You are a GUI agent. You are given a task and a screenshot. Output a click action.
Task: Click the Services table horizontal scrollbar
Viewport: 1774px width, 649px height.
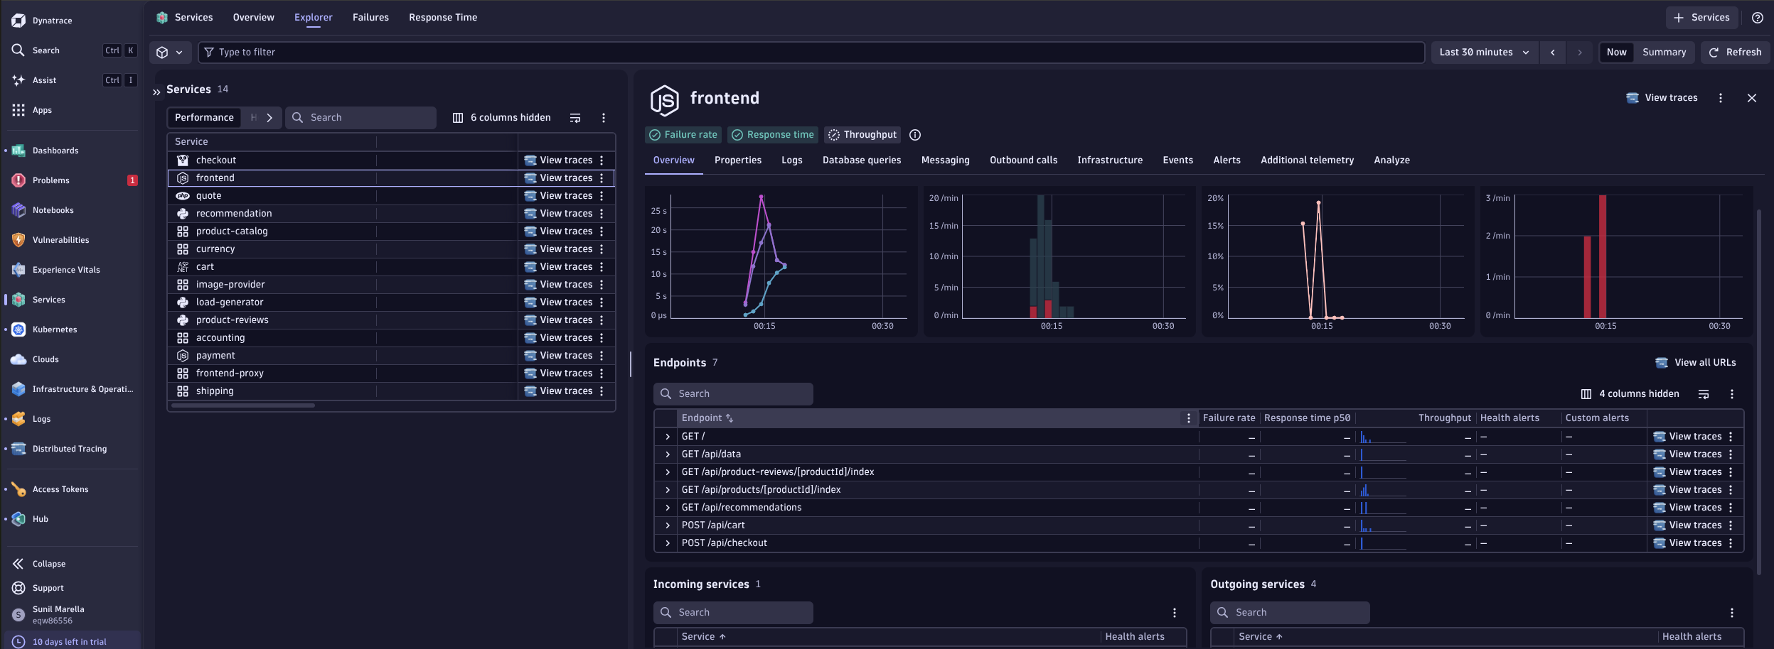pyautogui.click(x=243, y=405)
